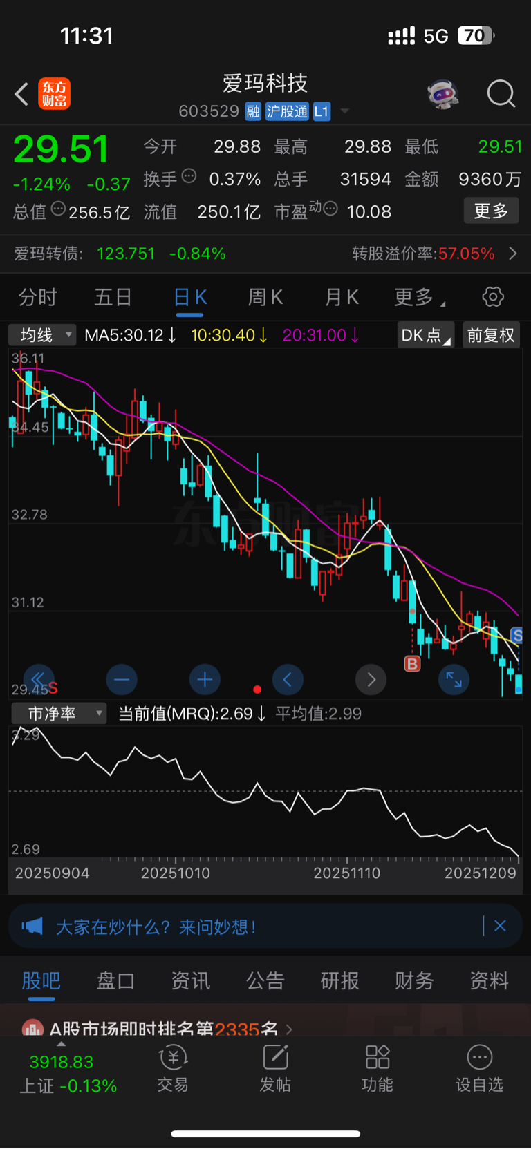Tap the 换手 info circle icon

(189, 176)
